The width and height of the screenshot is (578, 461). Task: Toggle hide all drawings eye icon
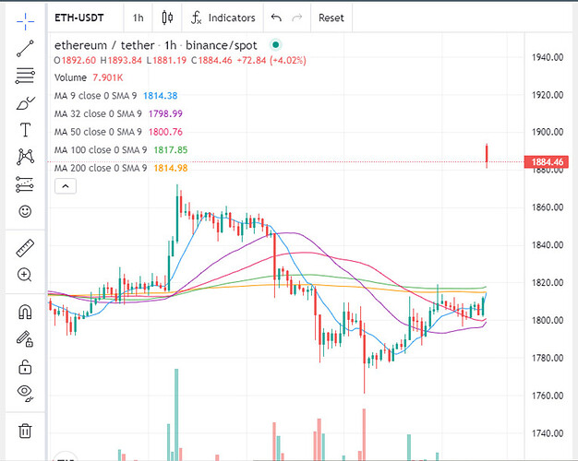click(x=25, y=394)
